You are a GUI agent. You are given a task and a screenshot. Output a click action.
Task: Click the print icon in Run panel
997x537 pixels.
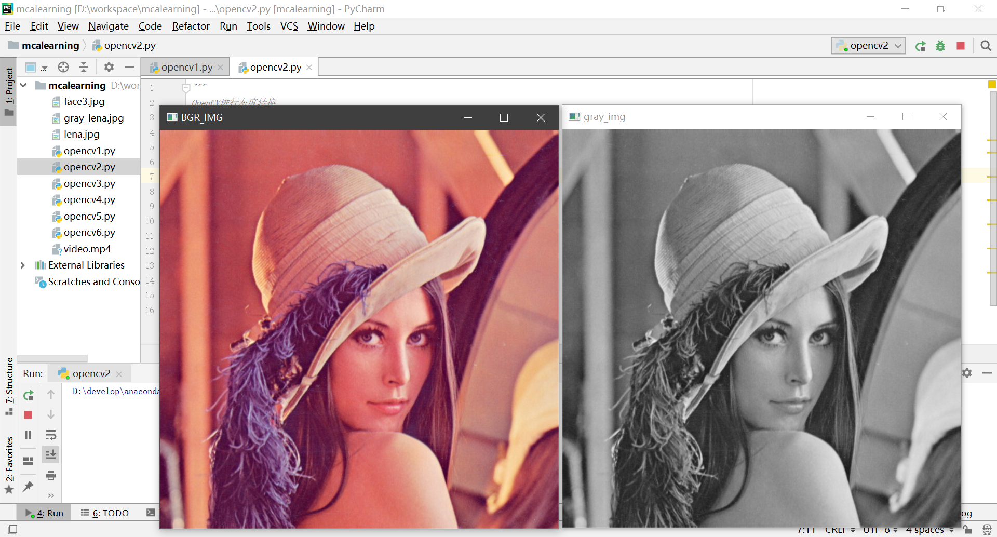pyautogui.click(x=51, y=475)
